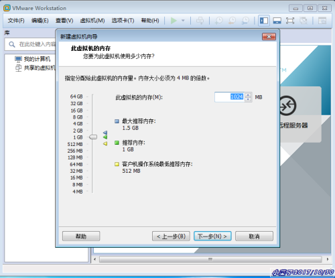Click the 4 MB slider label
The width and height of the screenshot is (335, 278).
[78, 192]
